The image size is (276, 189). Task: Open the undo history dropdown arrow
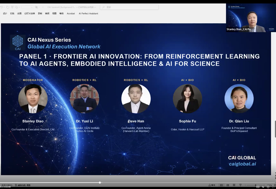(x=4, y=7)
